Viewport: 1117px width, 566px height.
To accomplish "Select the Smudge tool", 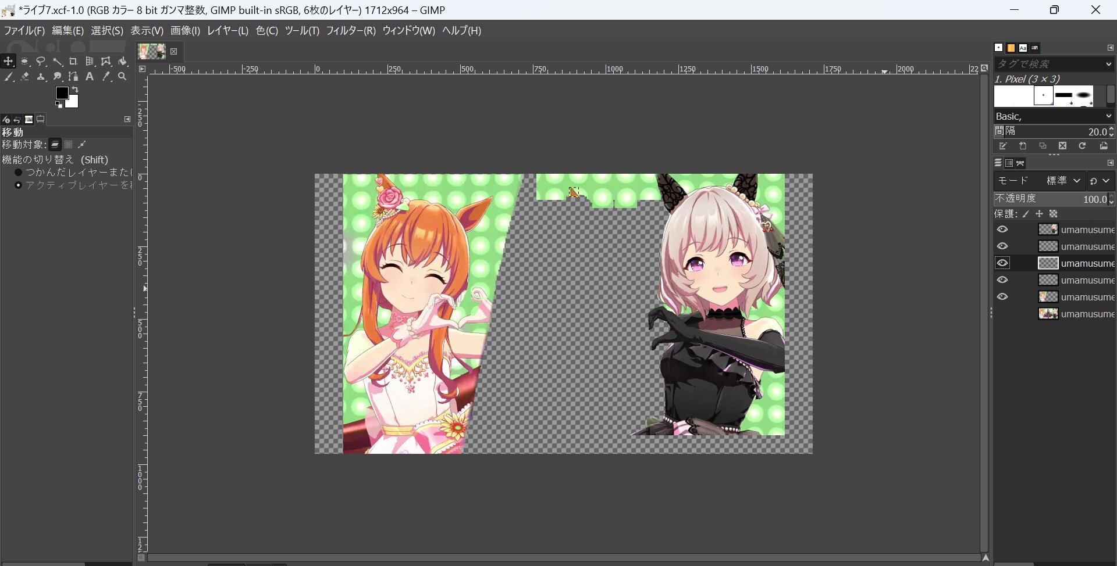I will (57, 77).
